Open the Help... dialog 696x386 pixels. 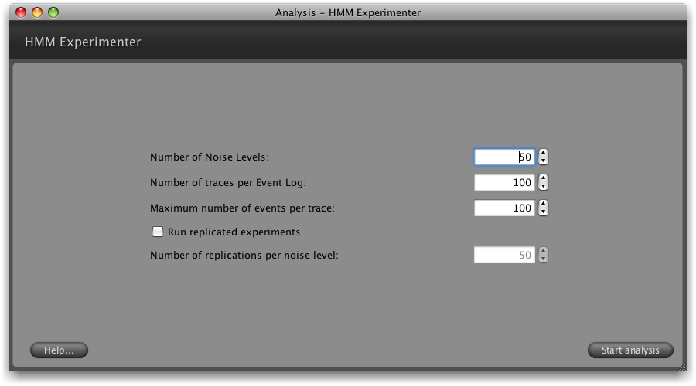(59, 350)
